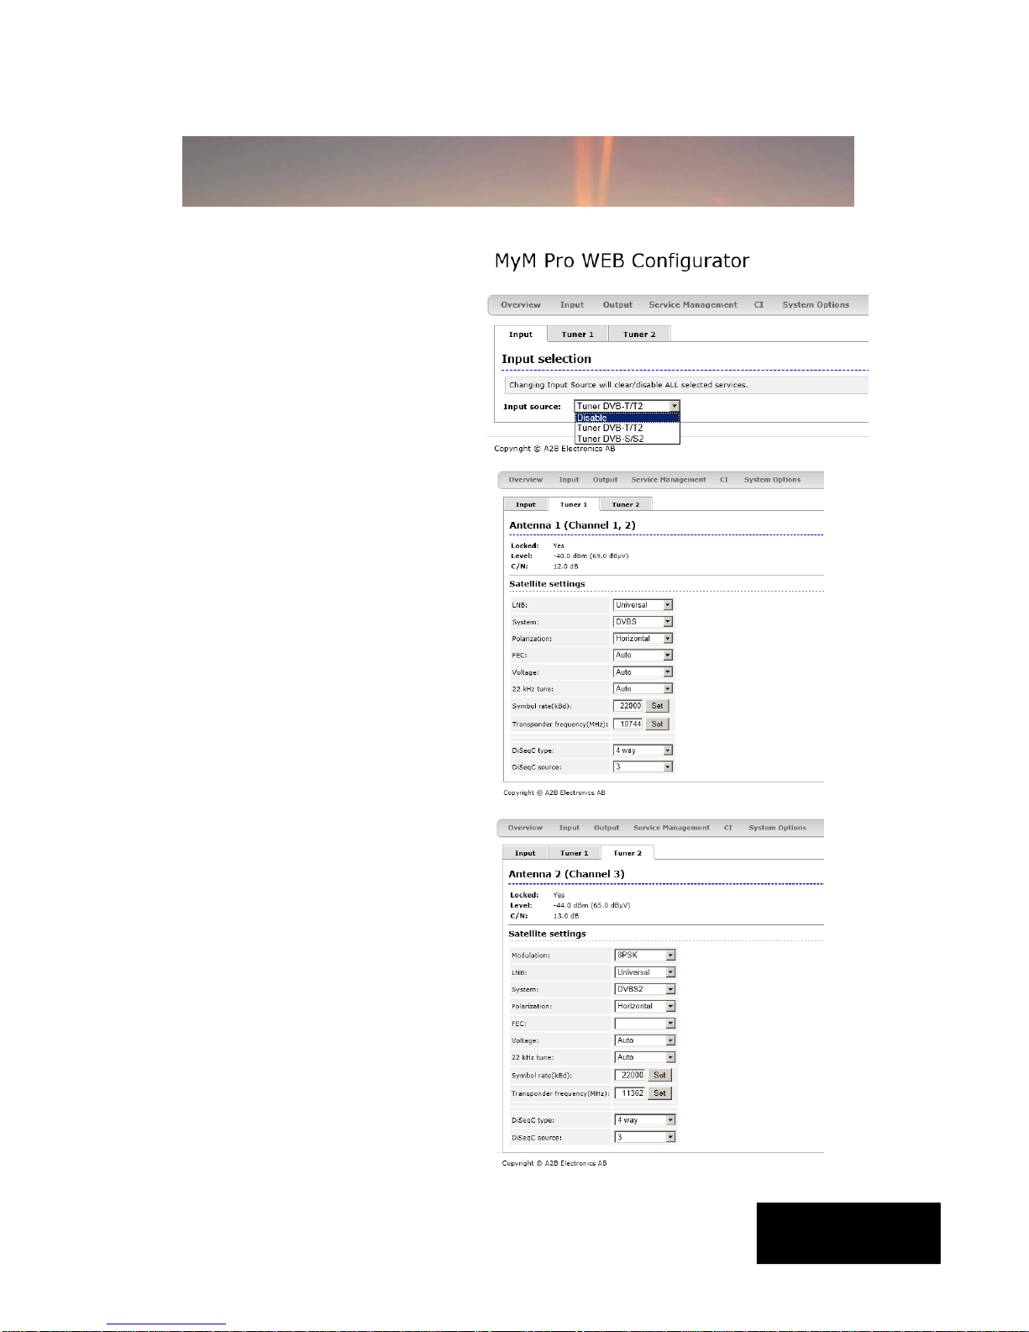Image resolution: width=1029 pixels, height=1332 pixels.
Task: Click the Symbol rate field for Antenna 1
Action: pos(628,706)
